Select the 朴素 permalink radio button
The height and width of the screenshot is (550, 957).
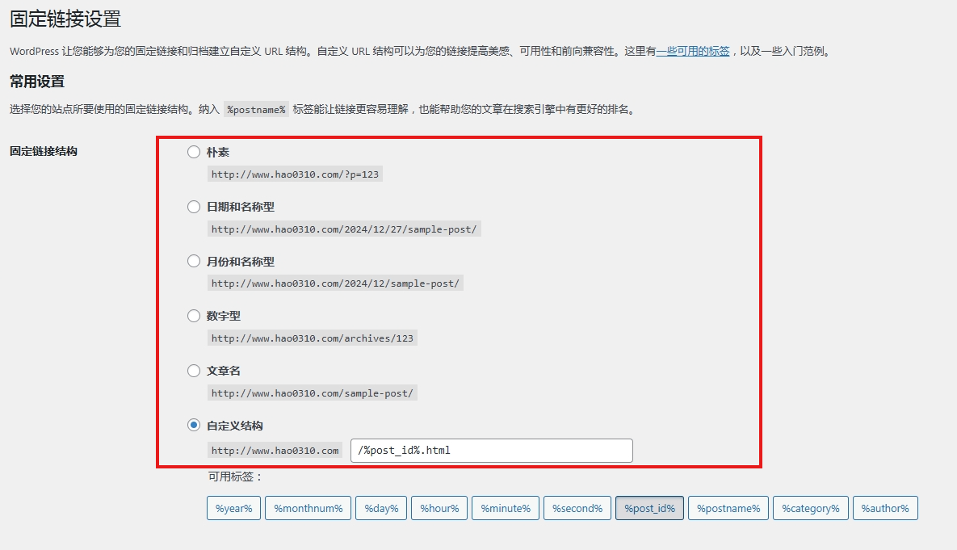coord(194,152)
